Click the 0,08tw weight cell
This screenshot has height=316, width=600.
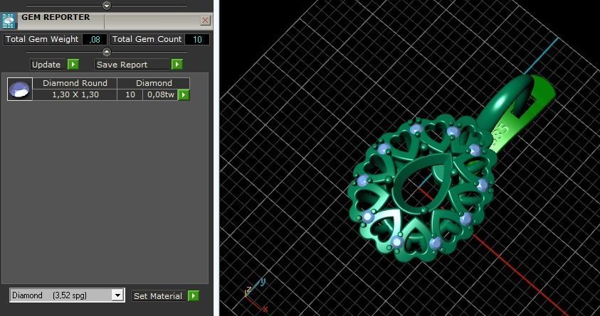(x=161, y=94)
